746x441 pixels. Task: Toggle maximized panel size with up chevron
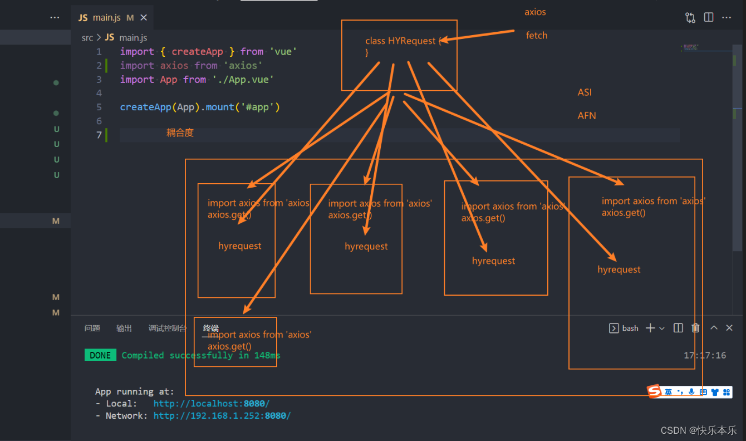(714, 328)
